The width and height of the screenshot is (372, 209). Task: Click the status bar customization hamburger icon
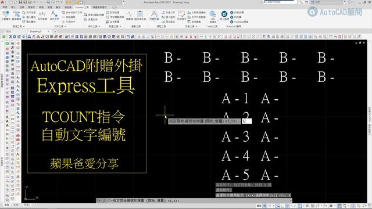click(x=369, y=206)
